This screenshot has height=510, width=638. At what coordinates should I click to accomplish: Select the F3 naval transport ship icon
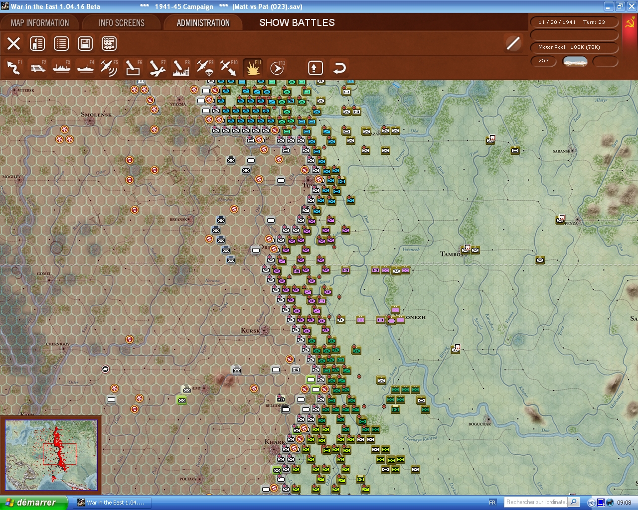coord(62,68)
